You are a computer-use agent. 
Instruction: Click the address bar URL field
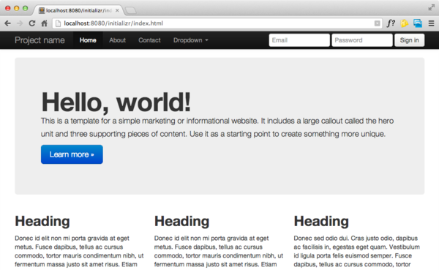click(217, 23)
